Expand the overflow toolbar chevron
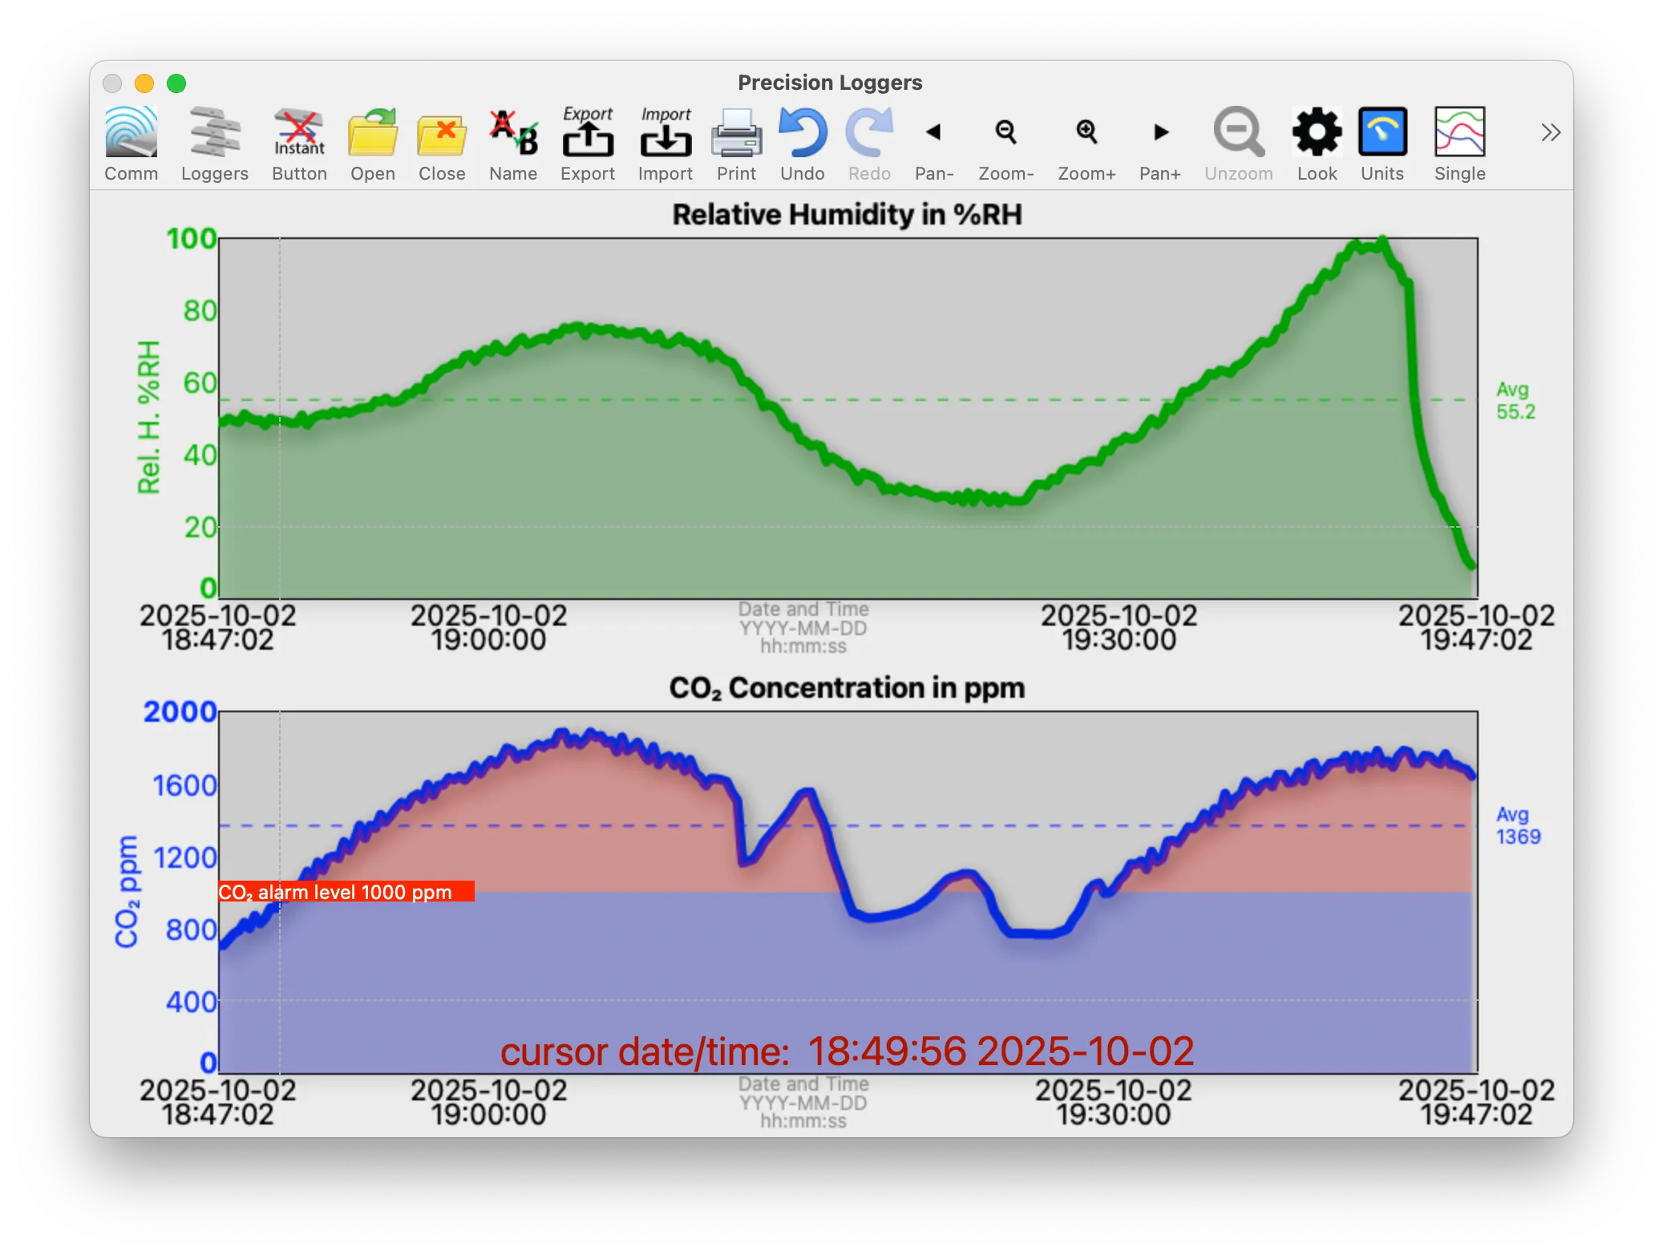The width and height of the screenshot is (1663, 1256). coord(1550,132)
